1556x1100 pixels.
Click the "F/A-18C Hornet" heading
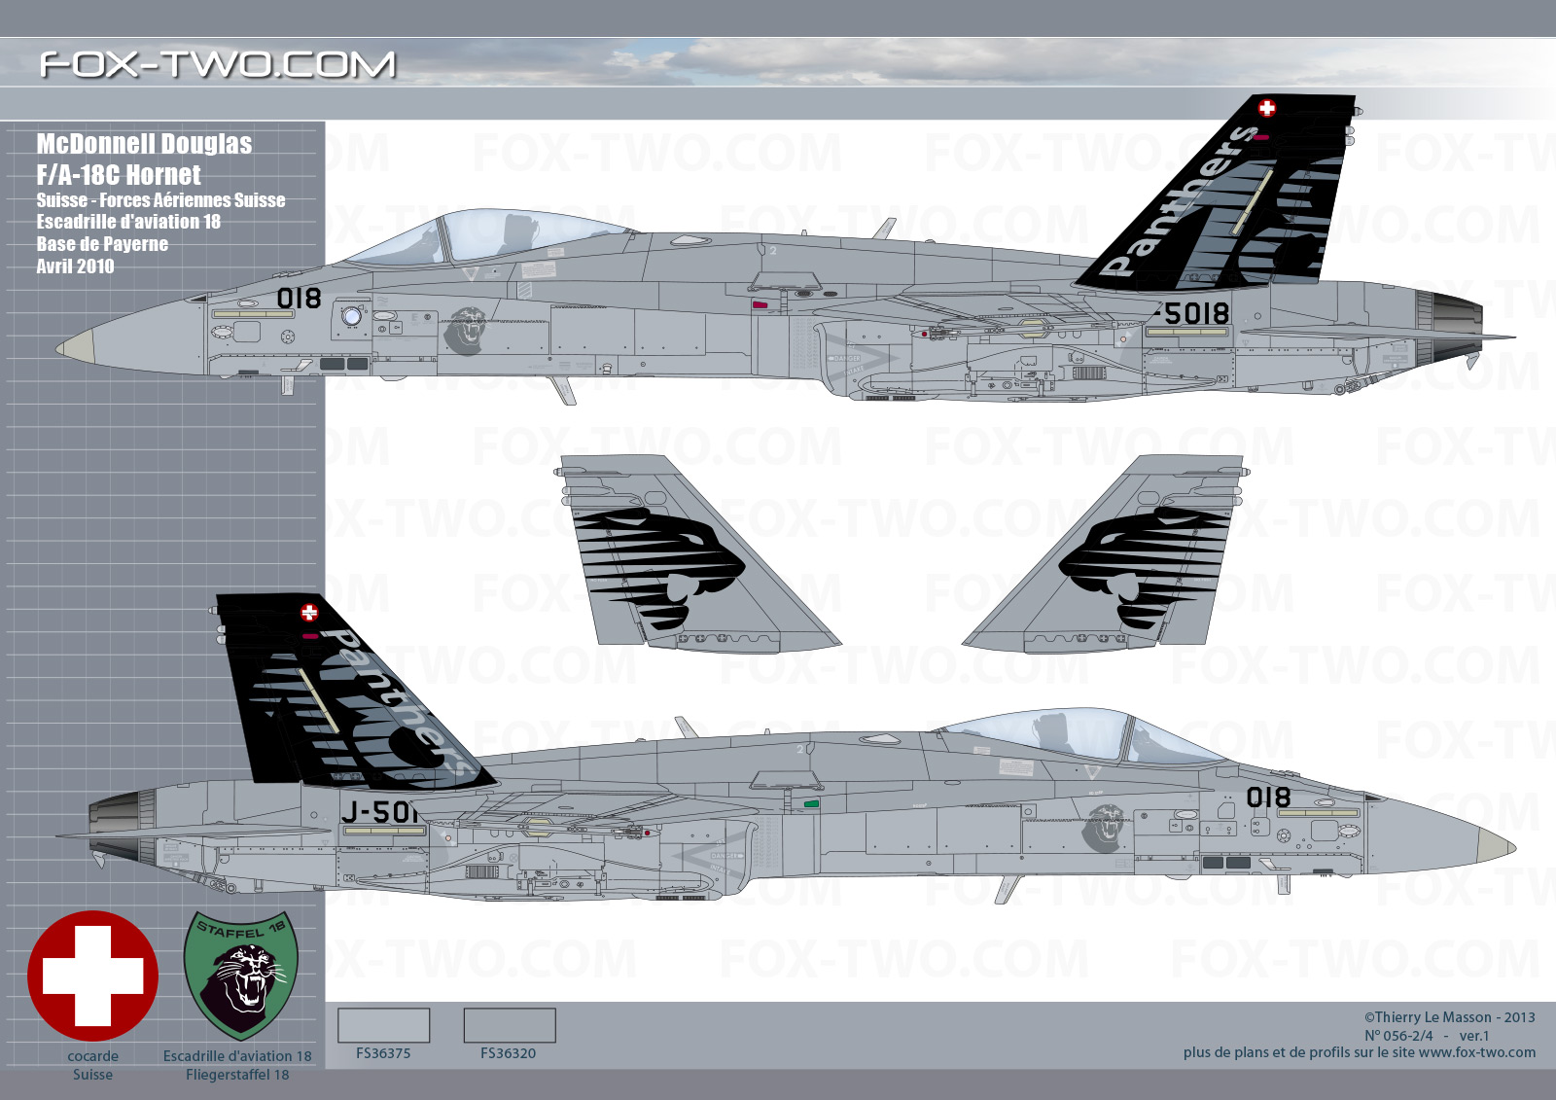click(x=119, y=175)
